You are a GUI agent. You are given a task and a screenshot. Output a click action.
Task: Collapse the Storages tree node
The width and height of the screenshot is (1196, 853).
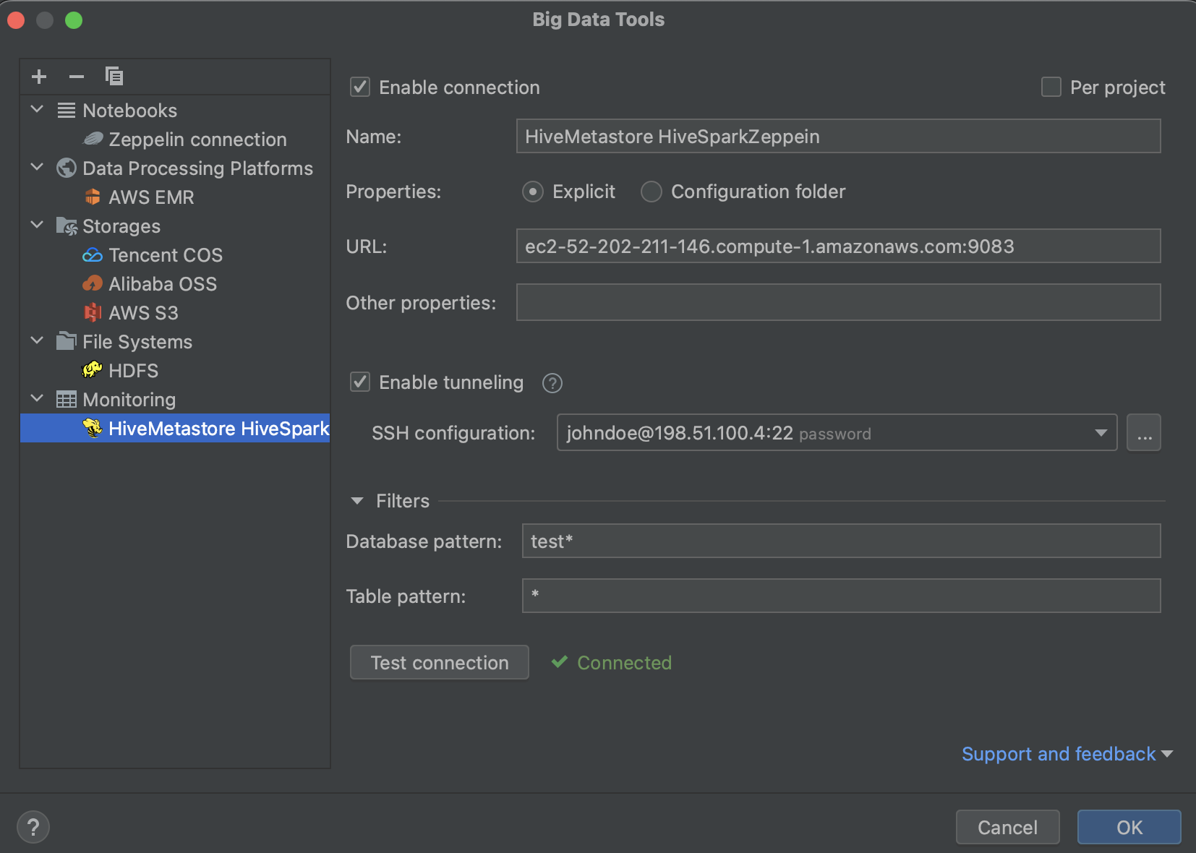click(38, 226)
